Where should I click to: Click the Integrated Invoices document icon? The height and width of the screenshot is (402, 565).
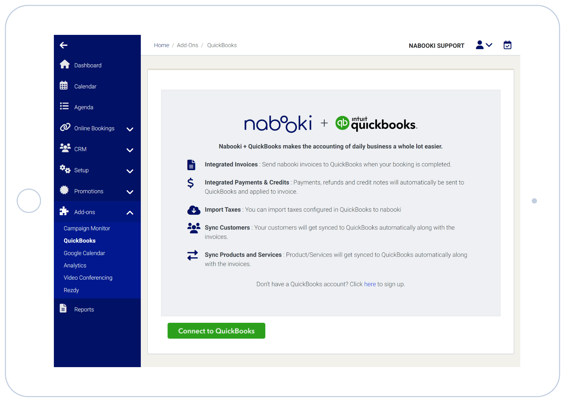tap(191, 165)
